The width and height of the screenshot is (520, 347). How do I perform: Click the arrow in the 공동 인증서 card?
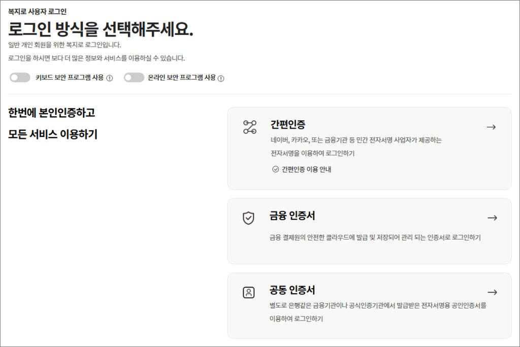[x=492, y=292]
